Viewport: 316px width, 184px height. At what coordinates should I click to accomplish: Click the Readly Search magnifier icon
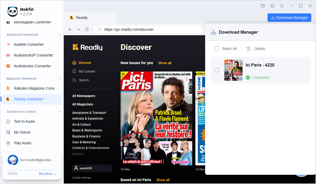tap(74, 80)
